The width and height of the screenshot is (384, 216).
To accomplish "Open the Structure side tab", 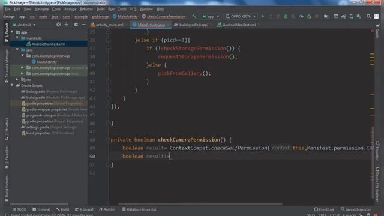I will [7, 128].
